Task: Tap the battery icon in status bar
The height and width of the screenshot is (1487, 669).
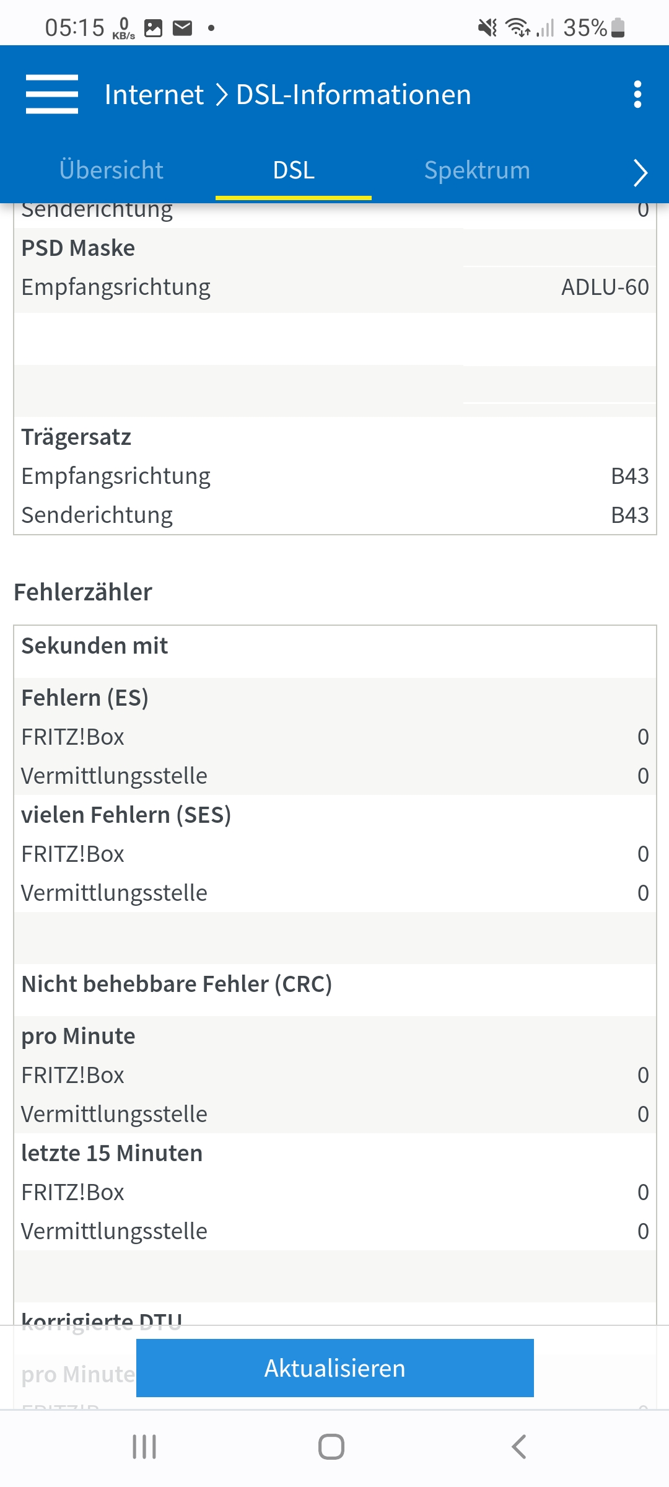Action: click(618, 28)
